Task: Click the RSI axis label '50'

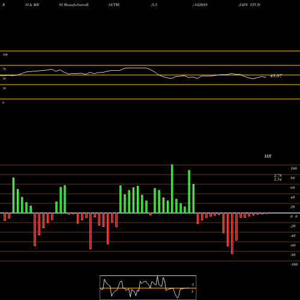Action: pyautogui.click(x=4, y=79)
